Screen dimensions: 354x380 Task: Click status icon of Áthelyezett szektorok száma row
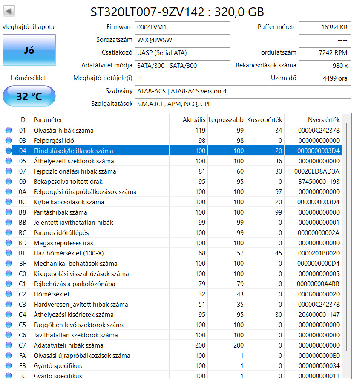point(9,161)
